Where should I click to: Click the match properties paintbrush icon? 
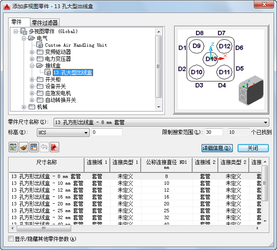(x=24, y=147)
